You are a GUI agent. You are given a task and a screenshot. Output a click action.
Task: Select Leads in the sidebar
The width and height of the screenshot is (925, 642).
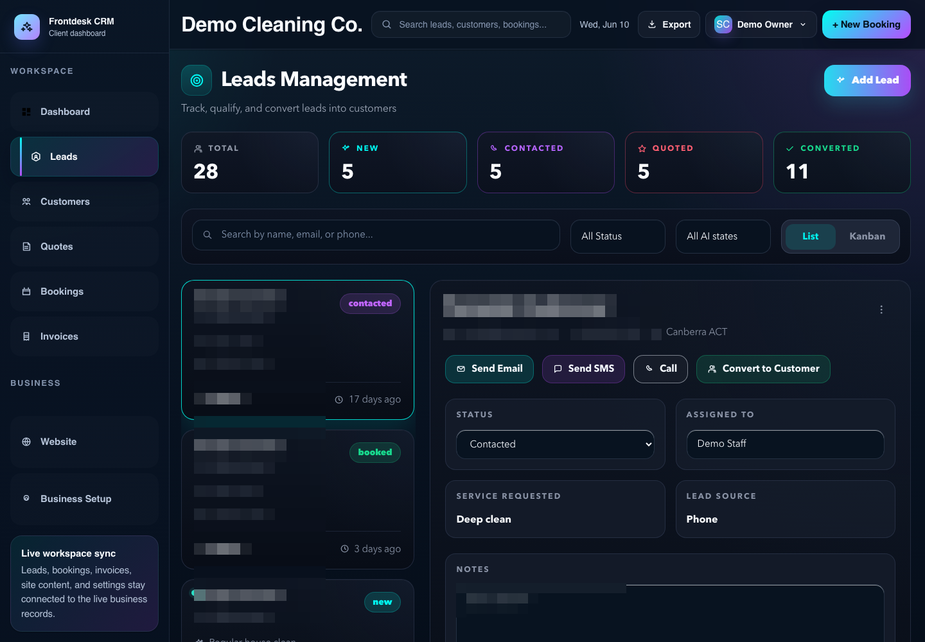point(84,157)
